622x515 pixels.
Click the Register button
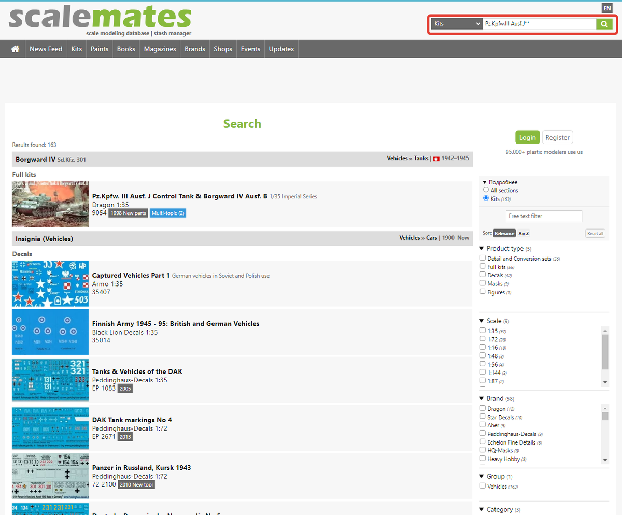coord(558,137)
